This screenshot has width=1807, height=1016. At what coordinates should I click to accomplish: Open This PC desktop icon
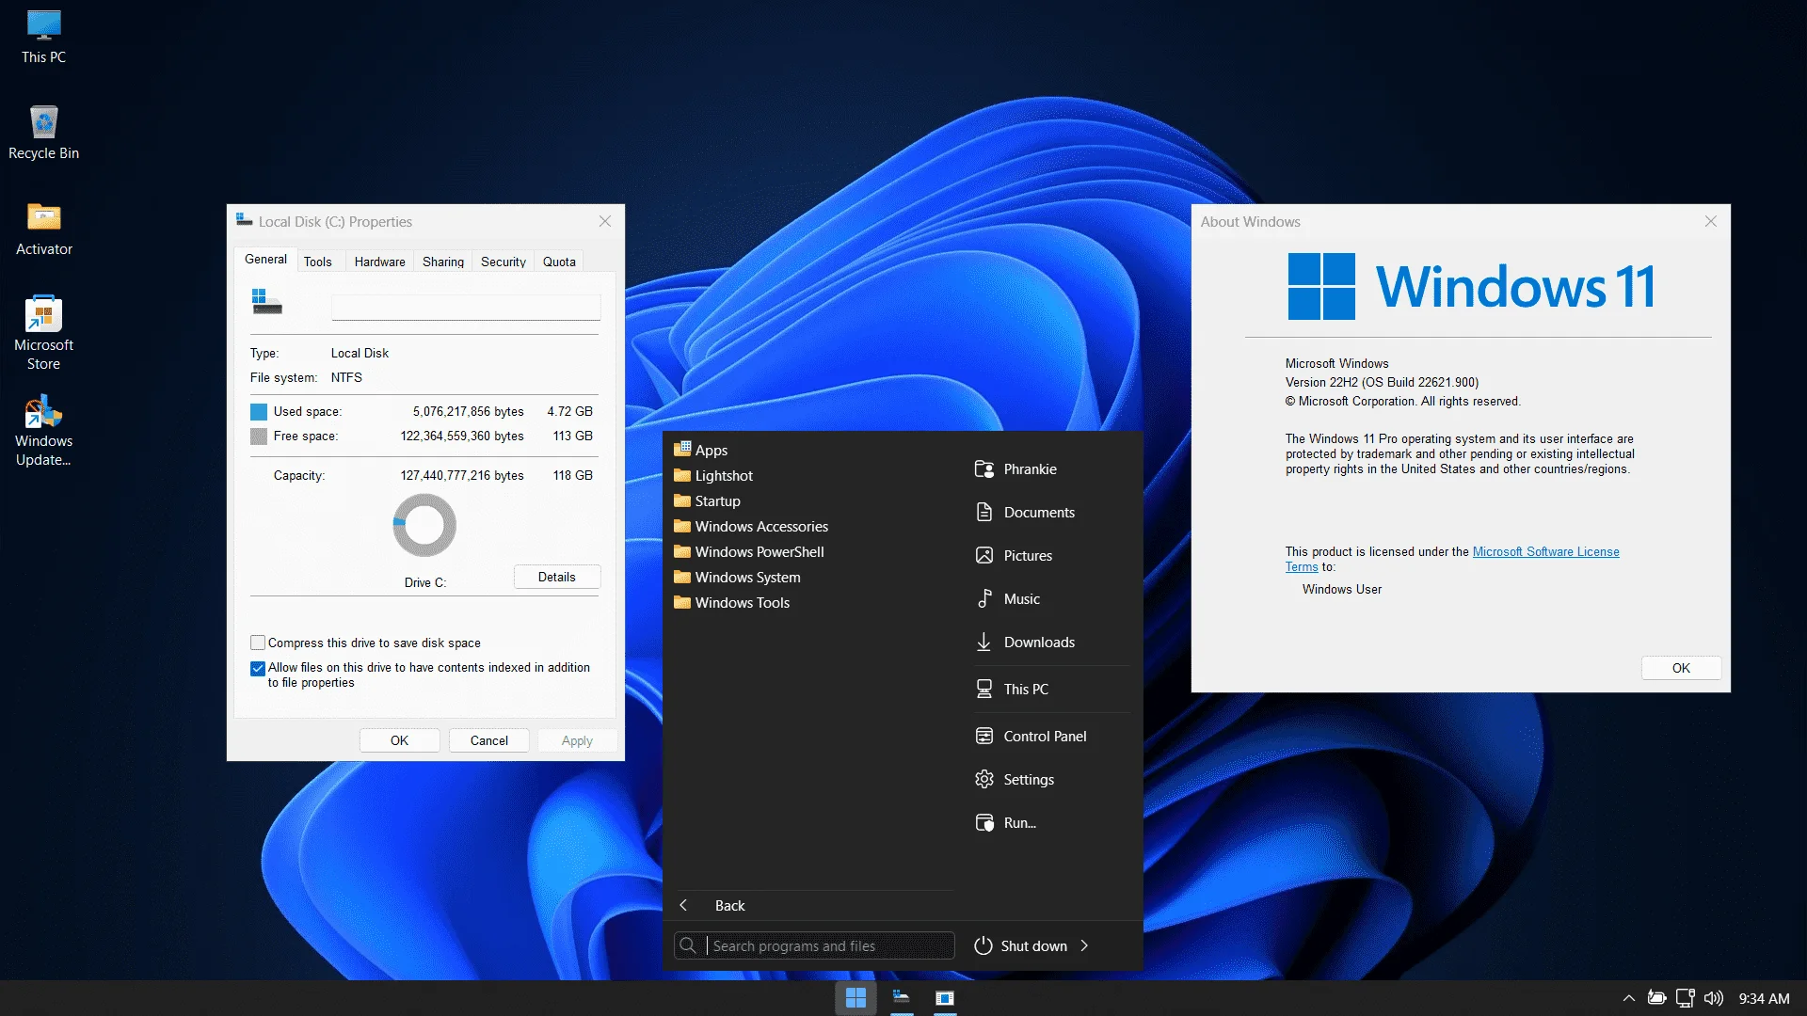click(43, 38)
